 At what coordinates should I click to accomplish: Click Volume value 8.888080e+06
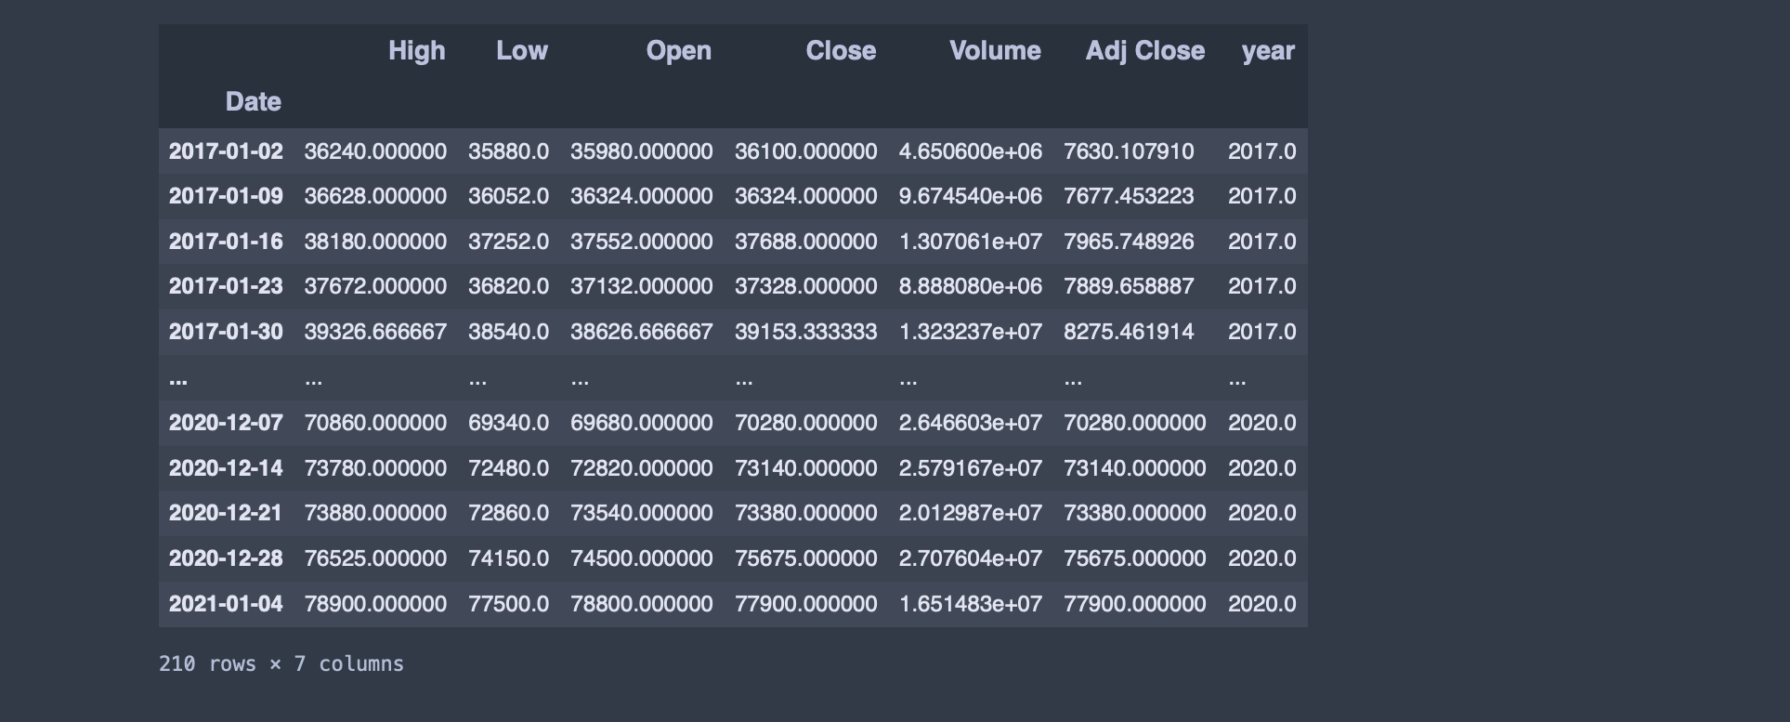pyautogui.click(x=971, y=286)
